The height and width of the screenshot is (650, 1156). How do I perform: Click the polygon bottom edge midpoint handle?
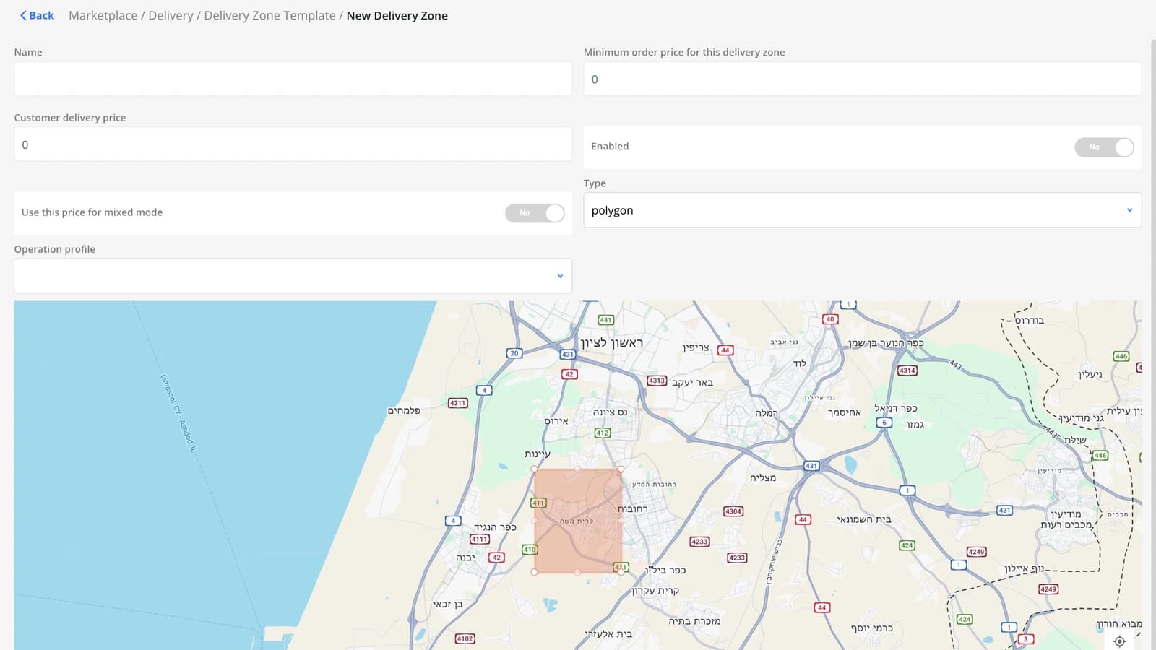(x=577, y=572)
